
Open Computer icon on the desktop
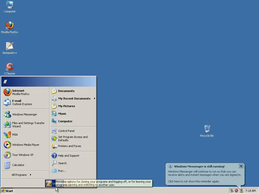pos(10,7)
